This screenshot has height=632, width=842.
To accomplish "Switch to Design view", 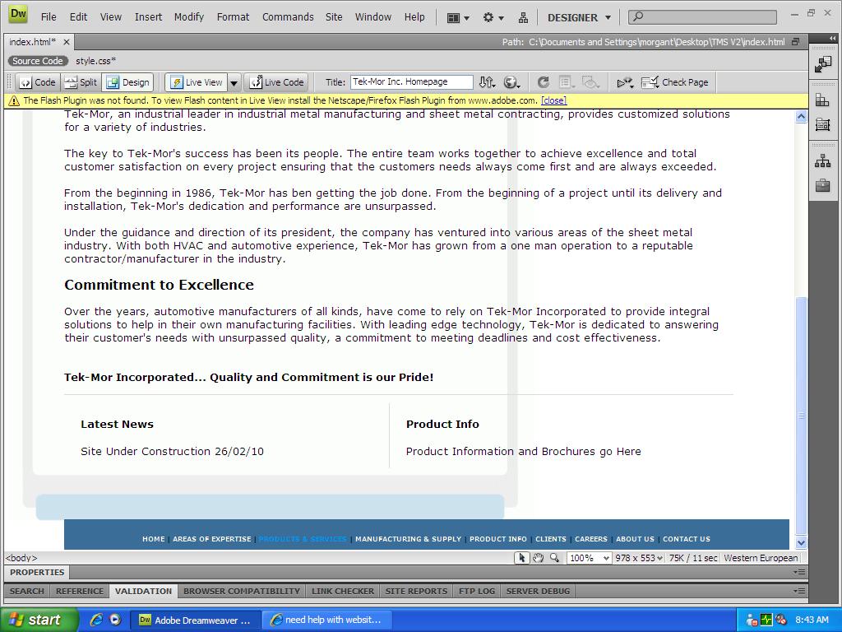I will 128,82.
